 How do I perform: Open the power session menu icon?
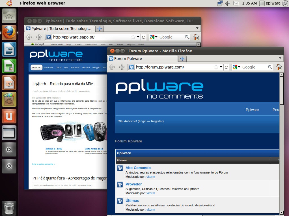[285, 3]
